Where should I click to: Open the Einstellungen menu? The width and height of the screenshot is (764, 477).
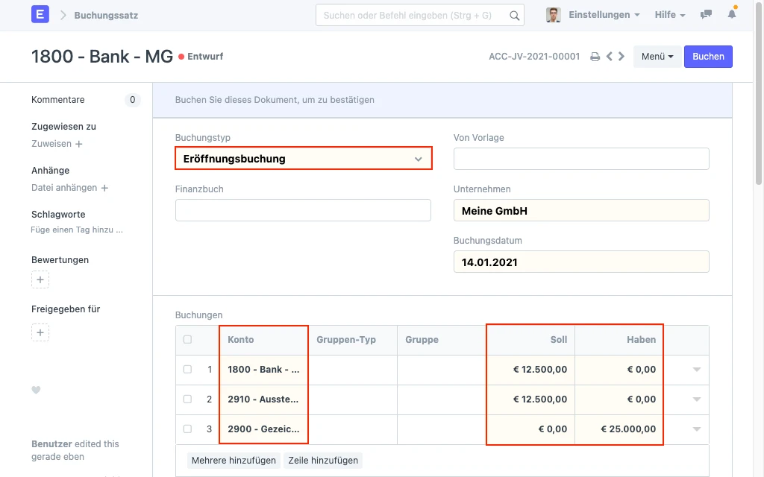(604, 15)
